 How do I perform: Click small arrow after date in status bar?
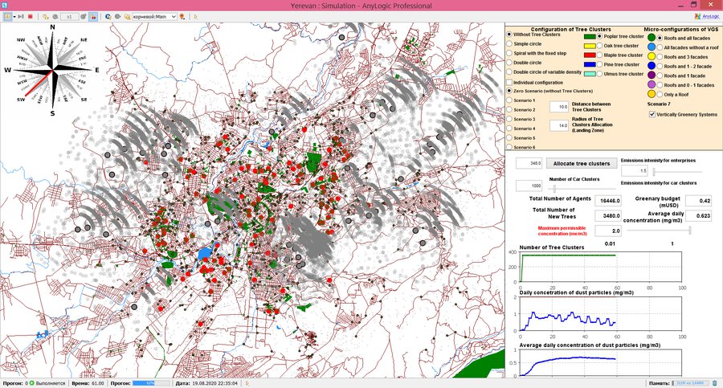tap(247, 383)
